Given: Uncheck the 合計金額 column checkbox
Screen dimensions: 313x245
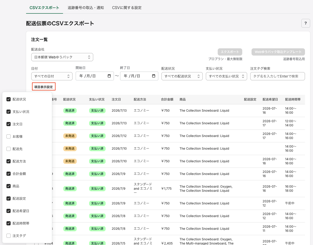Looking at the screenshot, I should coord(9,174).
